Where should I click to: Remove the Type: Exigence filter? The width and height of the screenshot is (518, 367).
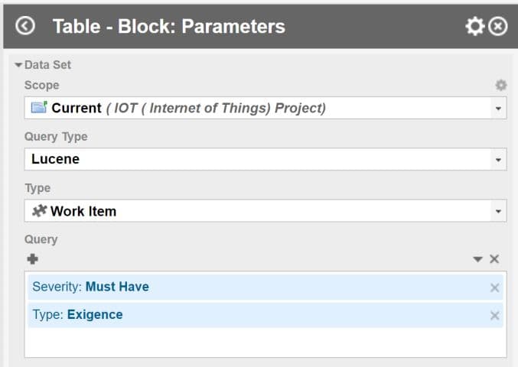(494, 315)
